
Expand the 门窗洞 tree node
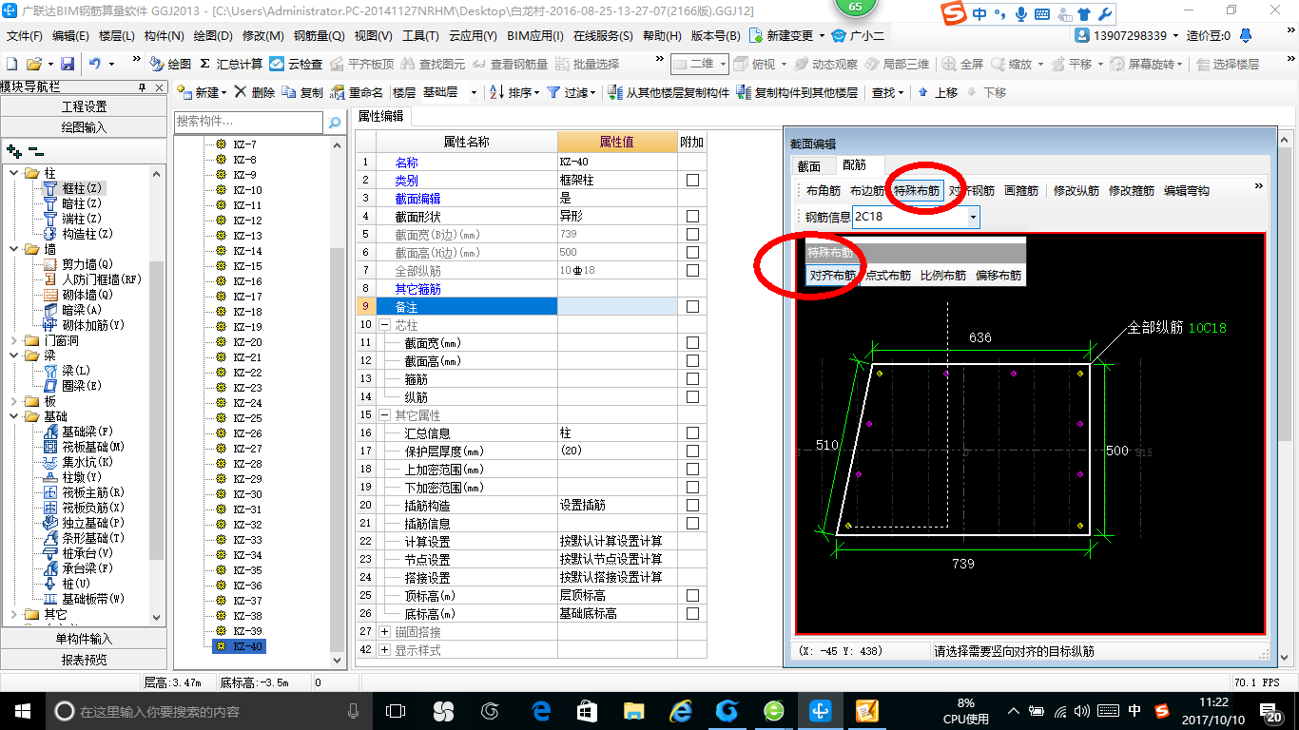pyautogui.click(x=14, y=340)
